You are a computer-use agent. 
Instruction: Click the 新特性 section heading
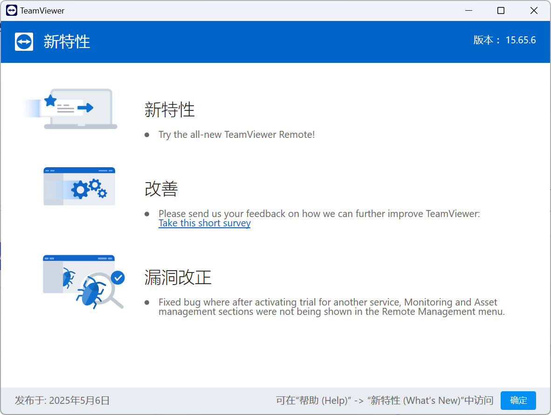click(169, 110)
